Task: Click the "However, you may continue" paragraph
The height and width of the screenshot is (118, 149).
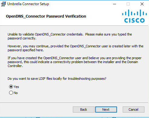Action: coord(76,48)
